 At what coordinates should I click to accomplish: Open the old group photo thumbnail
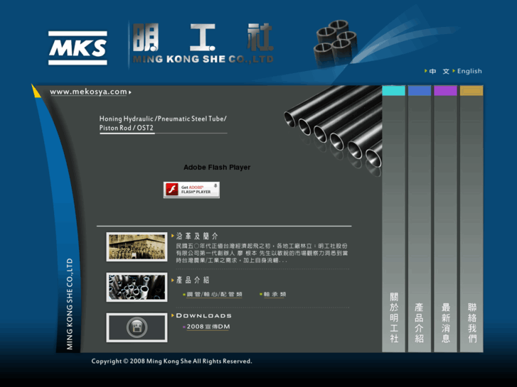tap(137, 247)
